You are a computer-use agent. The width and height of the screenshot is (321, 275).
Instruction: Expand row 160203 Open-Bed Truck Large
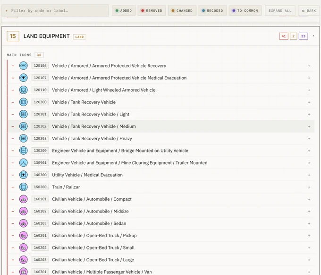pos(309,260)
